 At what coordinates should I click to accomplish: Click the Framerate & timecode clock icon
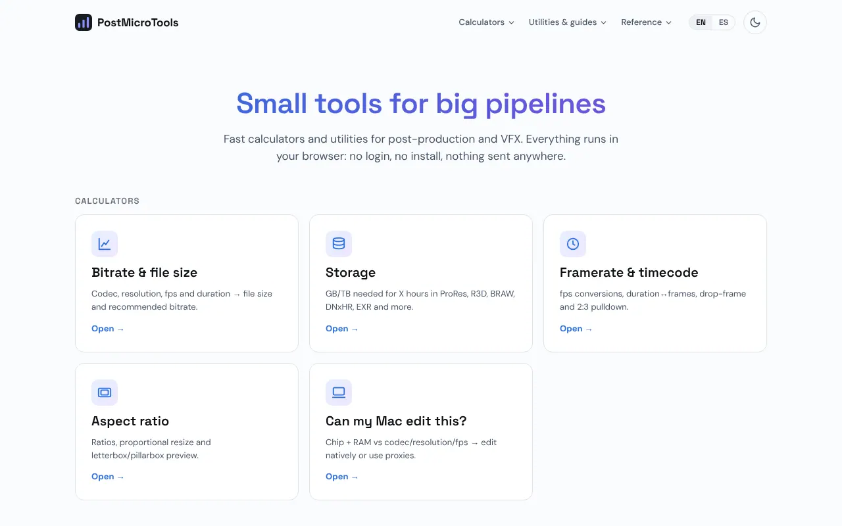point(573,244)
